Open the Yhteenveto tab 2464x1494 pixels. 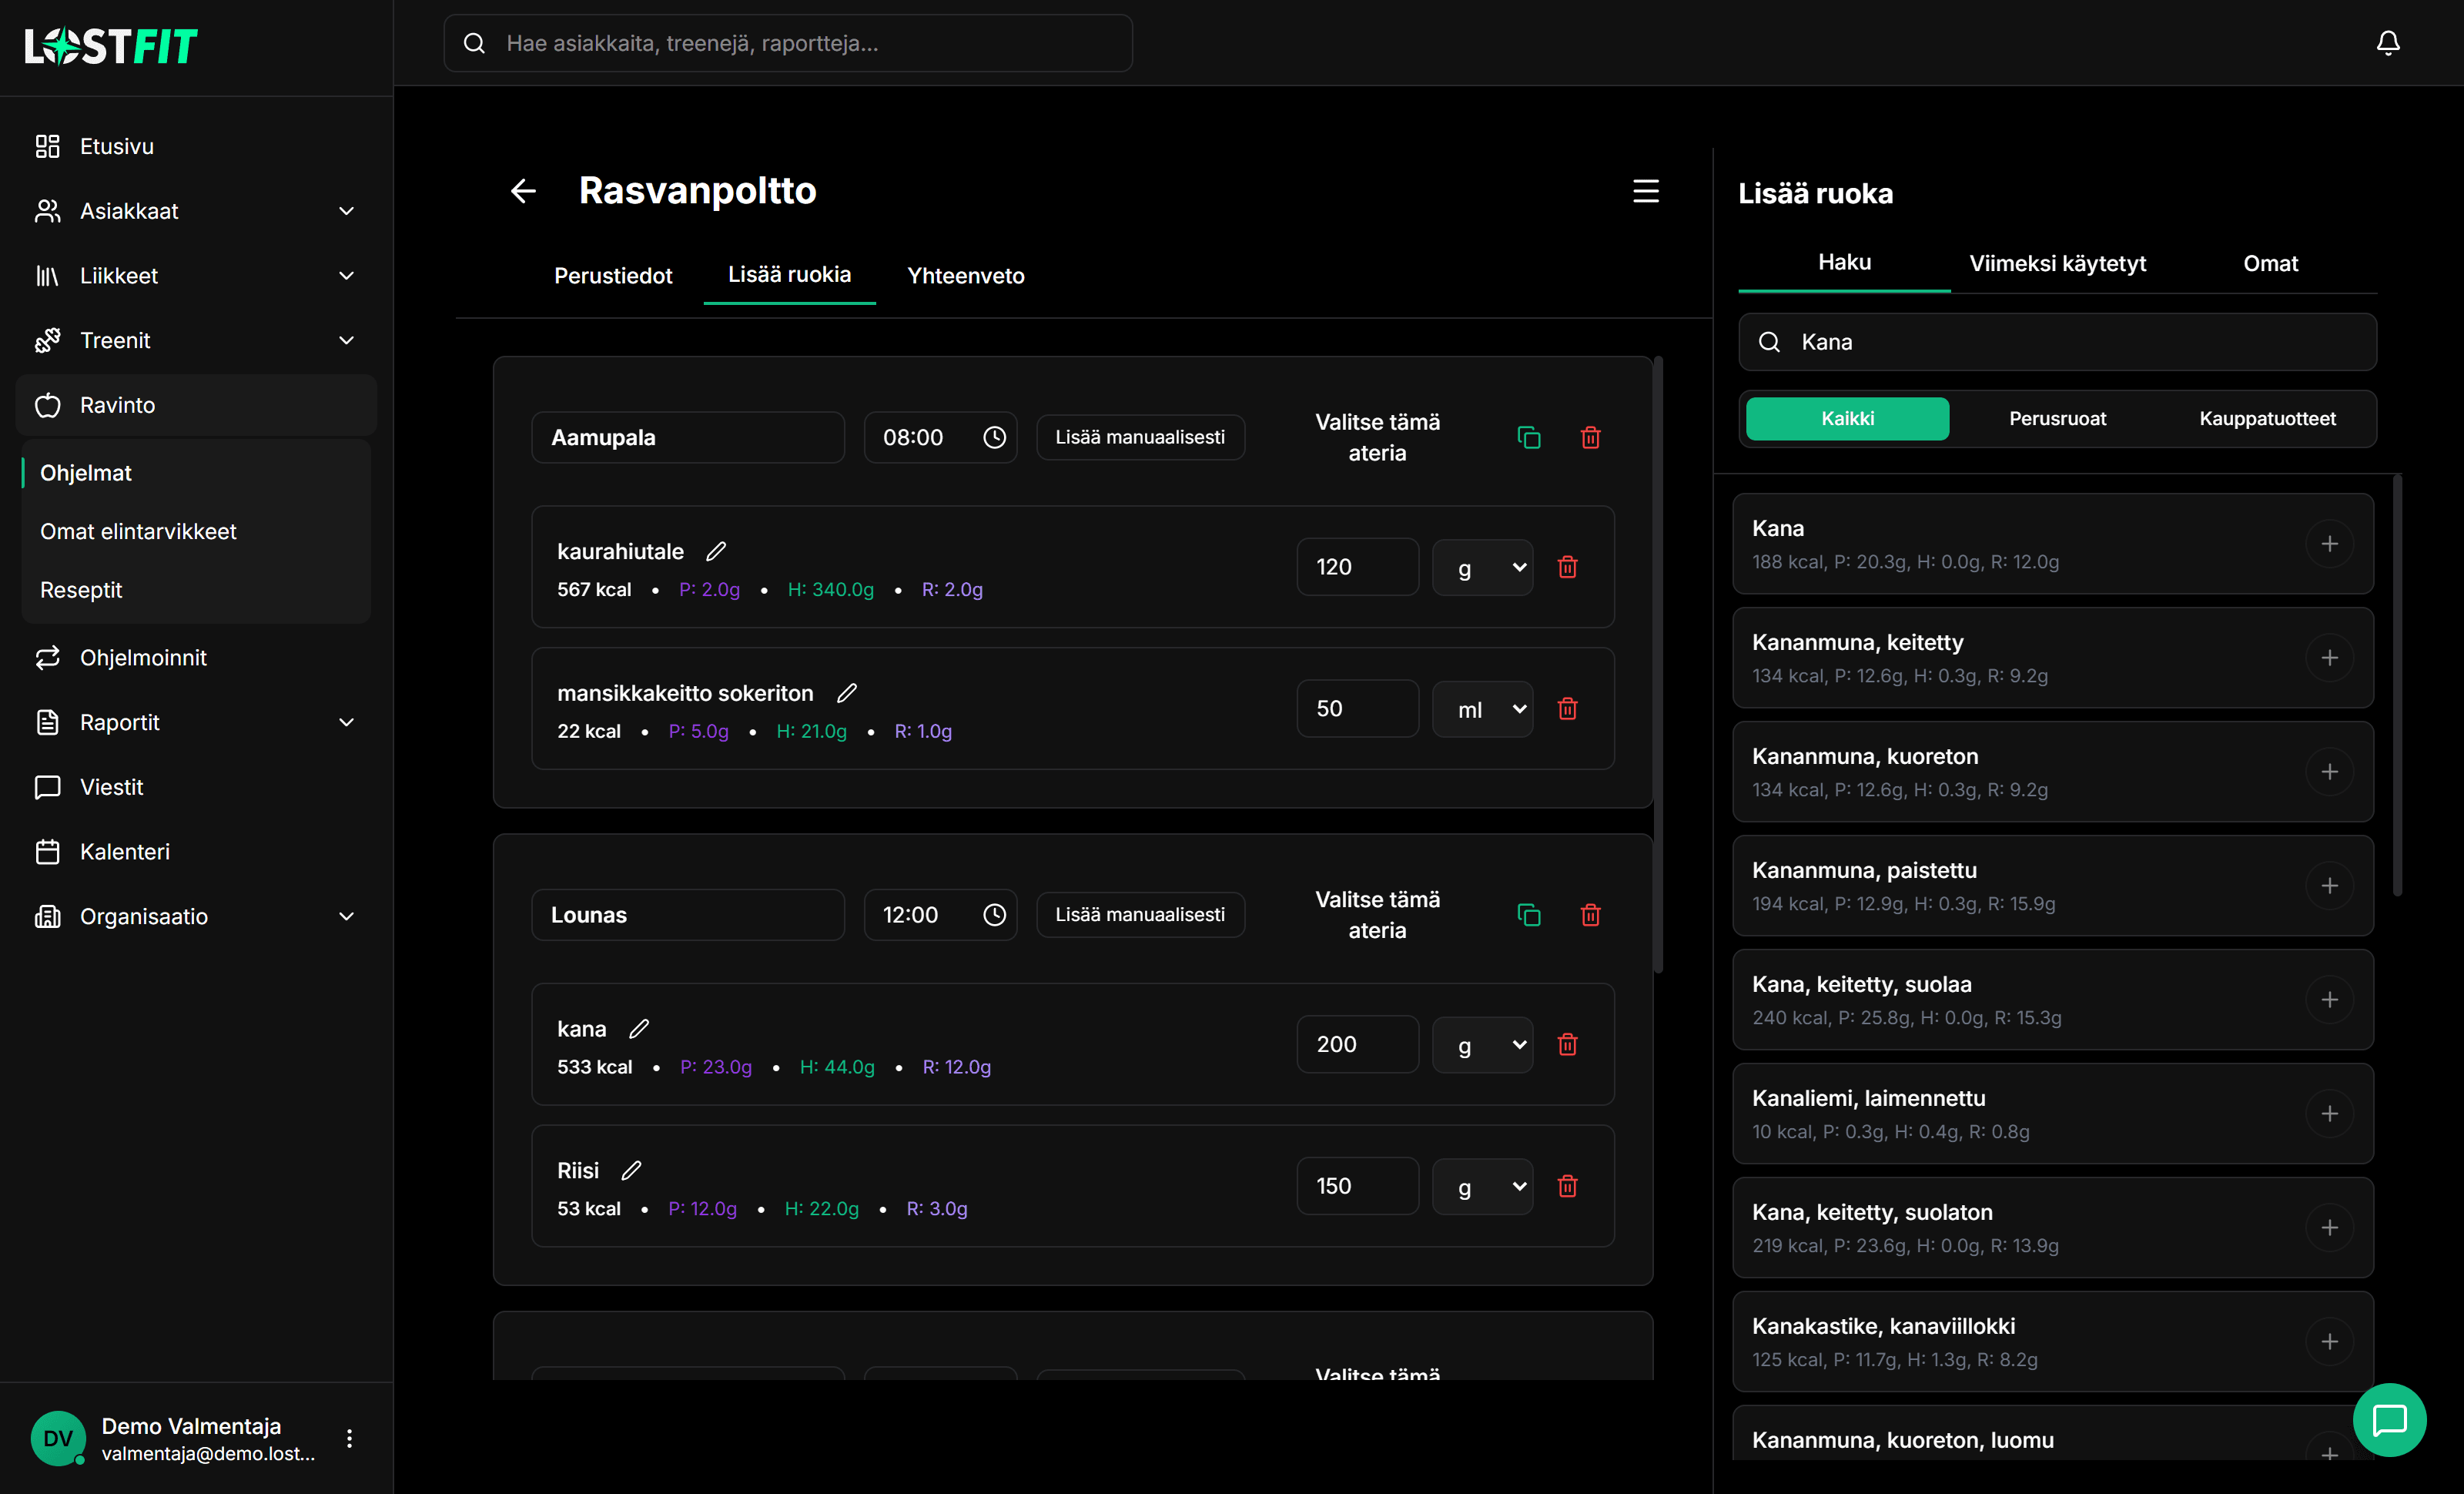click(x=965, y=276)
